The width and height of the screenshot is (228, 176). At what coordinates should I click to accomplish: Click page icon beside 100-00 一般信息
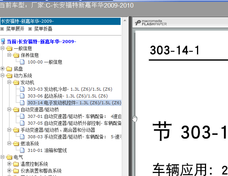coord(22,62)
